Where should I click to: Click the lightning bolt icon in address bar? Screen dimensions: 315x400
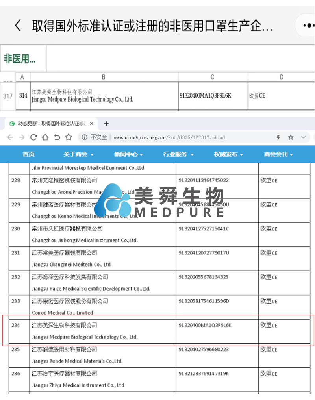point(278,137)
